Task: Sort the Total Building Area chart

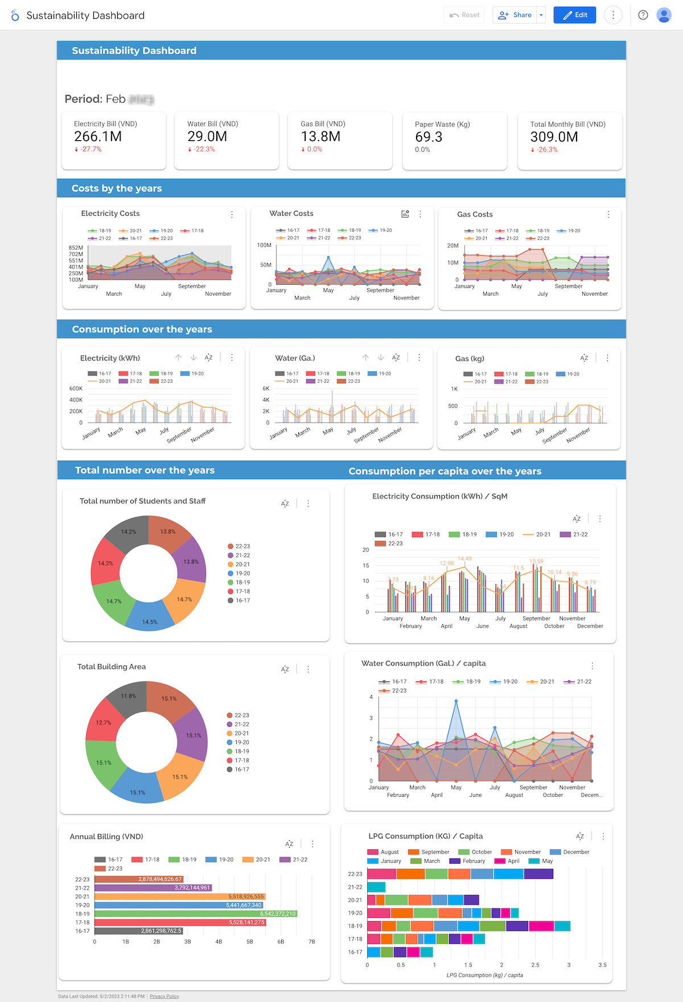Action: 285,669
